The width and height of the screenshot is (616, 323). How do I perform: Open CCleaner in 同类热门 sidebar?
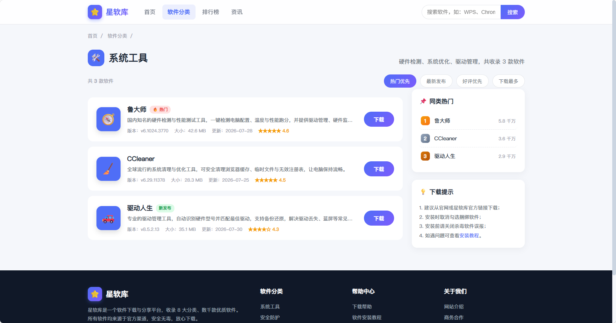coord(446,138)
